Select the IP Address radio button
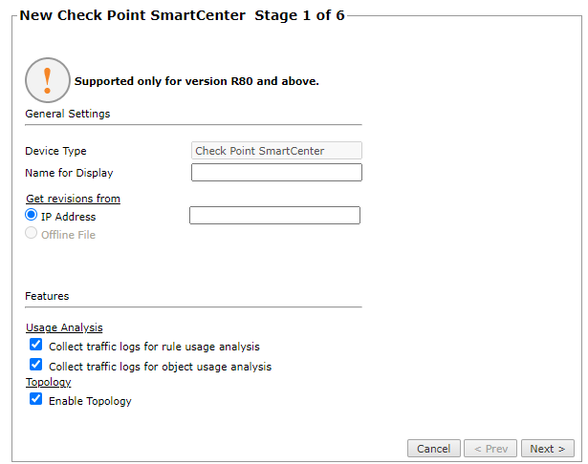 tap(32, 216)
